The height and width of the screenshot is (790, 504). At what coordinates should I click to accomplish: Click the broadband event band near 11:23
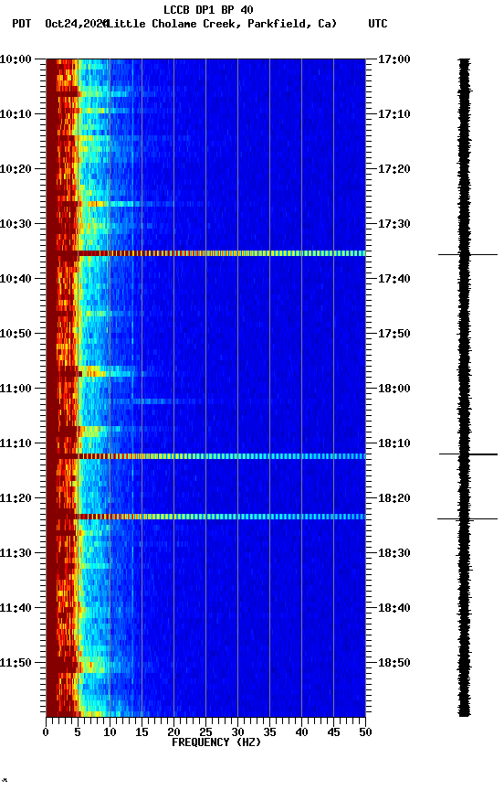(205, 517)
